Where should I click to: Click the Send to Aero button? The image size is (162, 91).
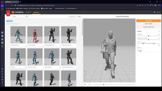(149, 24)
